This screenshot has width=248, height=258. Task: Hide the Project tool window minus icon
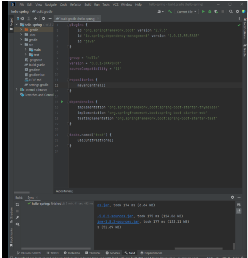click(x=50, y=18)
